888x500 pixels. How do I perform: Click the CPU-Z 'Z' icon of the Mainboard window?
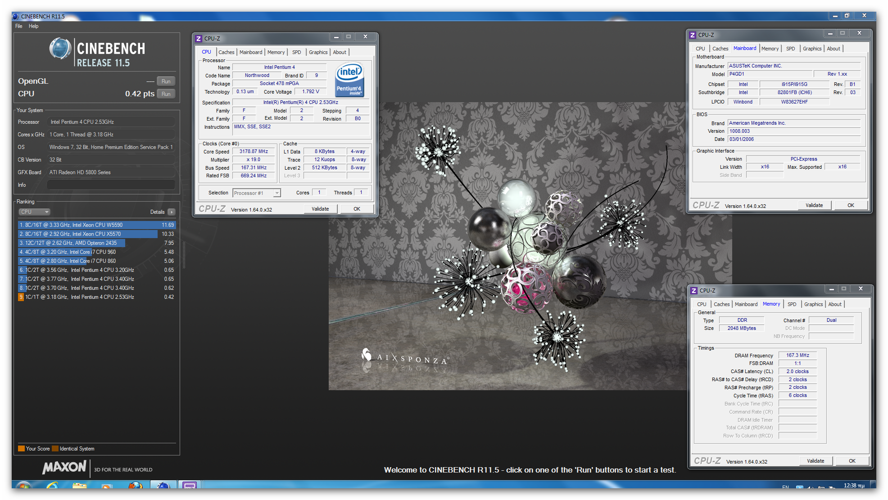click(x=693, y=35)
